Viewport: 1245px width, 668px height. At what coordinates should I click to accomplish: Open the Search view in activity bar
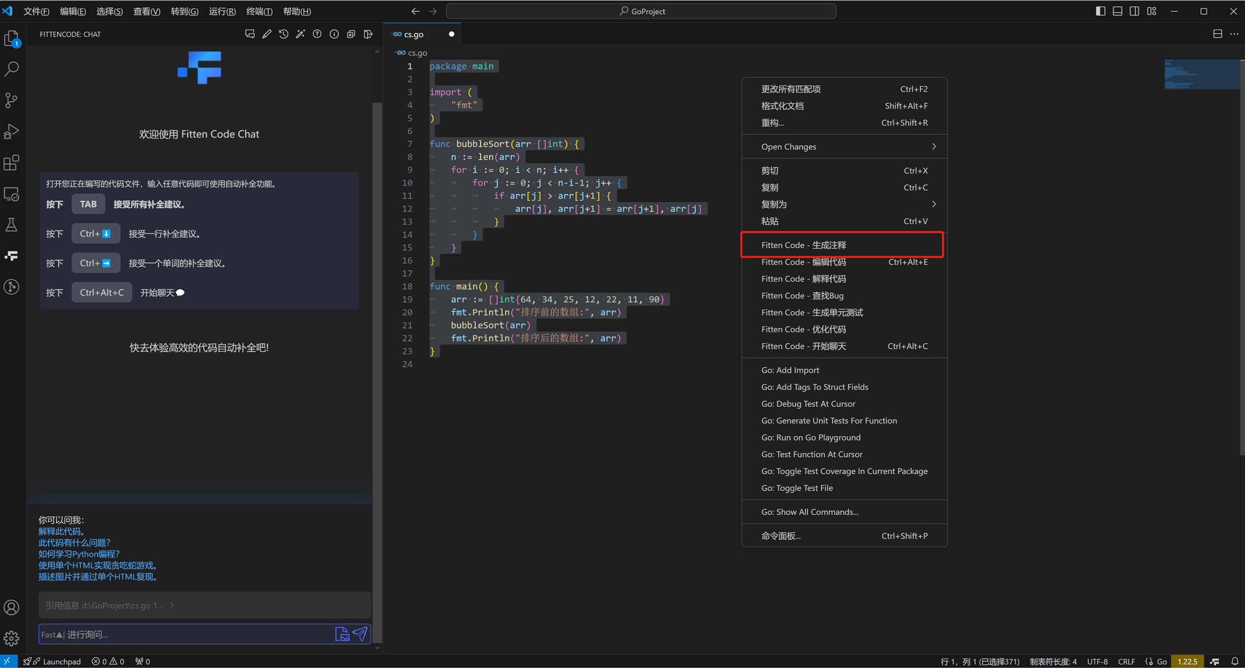(x=12, y=69)
